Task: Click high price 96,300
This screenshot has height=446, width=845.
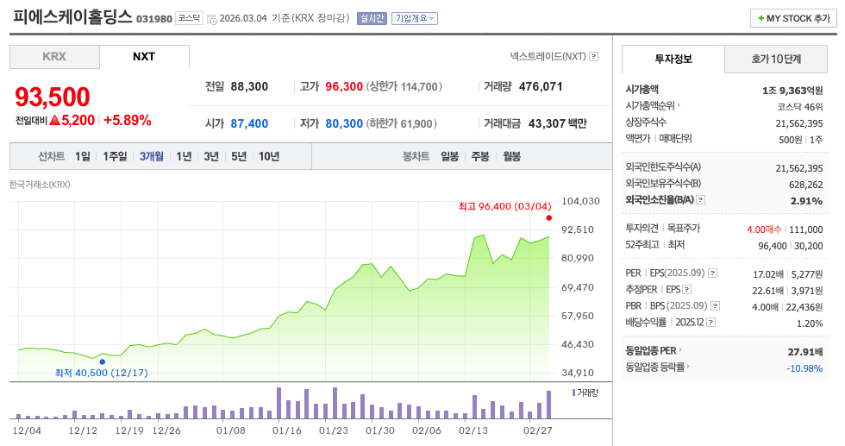Action: (x=344, y=87)
